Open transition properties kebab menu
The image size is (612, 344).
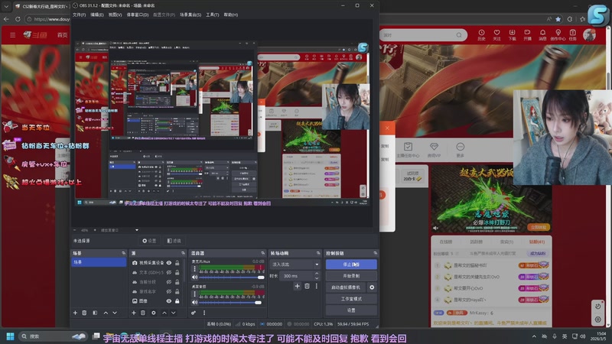tap(317, 286)
